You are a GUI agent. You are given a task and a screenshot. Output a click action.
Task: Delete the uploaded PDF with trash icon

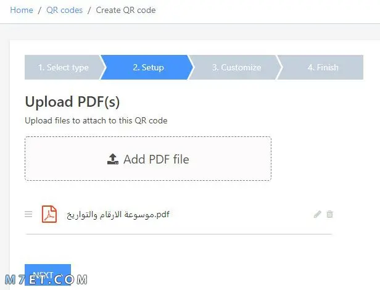[x=329, y=214]
